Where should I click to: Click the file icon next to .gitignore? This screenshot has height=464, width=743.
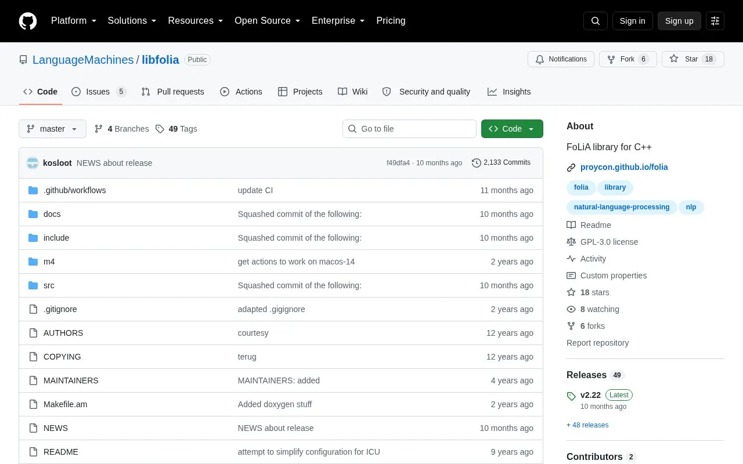pyautogui.click(x=33, y=309)
